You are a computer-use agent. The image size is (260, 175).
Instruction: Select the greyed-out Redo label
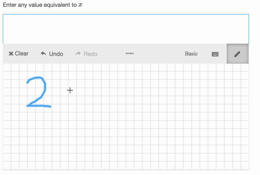90,54
